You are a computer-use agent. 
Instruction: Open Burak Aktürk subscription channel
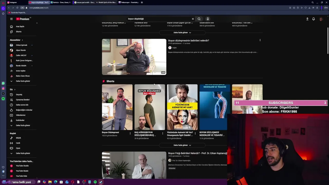pos(22,66)
